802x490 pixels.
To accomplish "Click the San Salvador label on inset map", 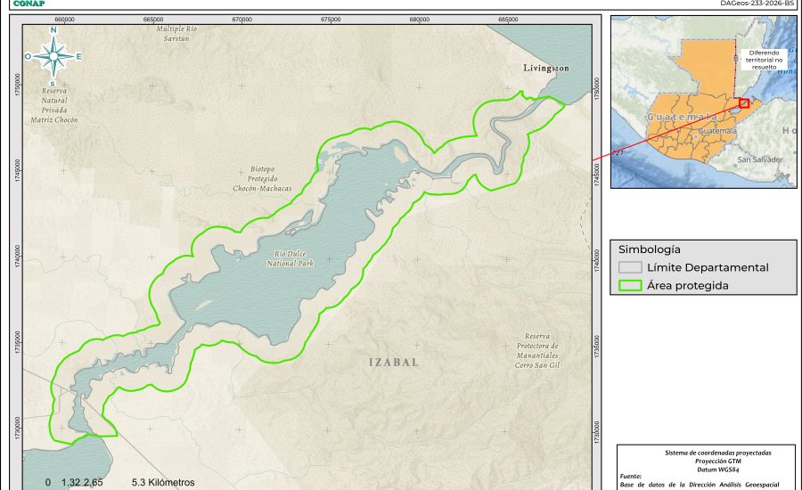I will click(x=759, y=159).
